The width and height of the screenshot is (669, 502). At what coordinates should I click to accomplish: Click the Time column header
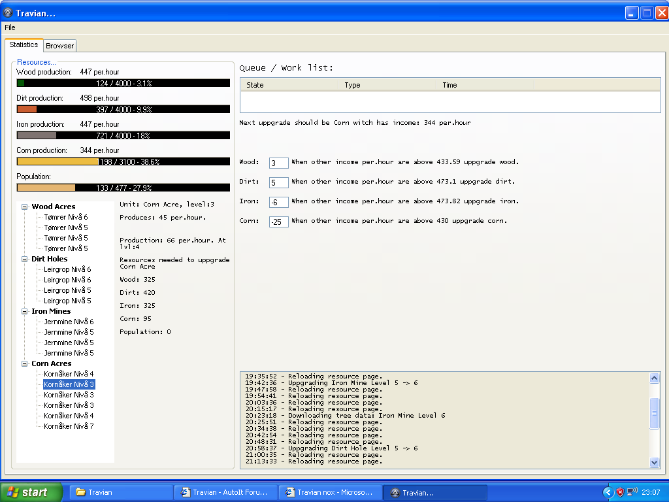tap(485, 85)
